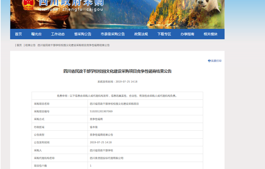The height and width of the screenshot is (169, 265).
Task: Click the 四川省民政干部学校 purchaser value
Action: 101,150
